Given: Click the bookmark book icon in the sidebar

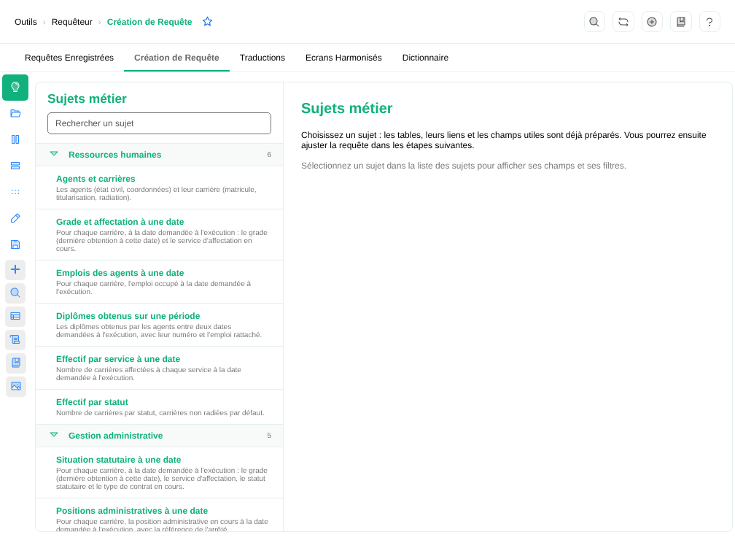Looking at the screenshot, I should pyautogui.click(x=15, y=363).
